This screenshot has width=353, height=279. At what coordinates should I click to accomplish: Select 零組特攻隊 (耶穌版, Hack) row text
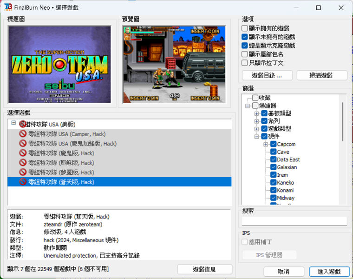click(x=61, y=163)
